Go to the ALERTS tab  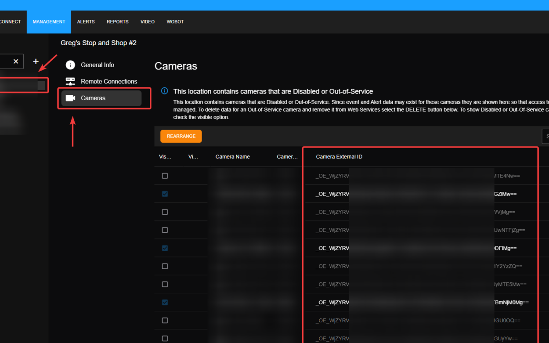[86, 22]
